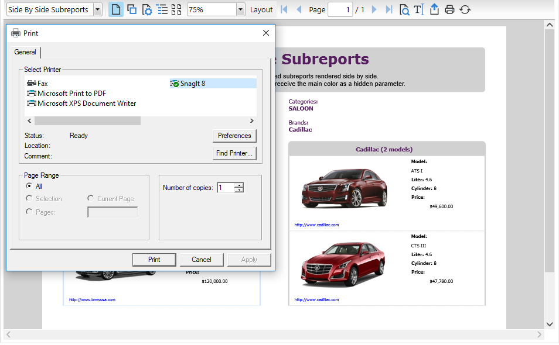Click the Number of copies field
This screenshot has height=345, width=559.
[x=226, y=188]
